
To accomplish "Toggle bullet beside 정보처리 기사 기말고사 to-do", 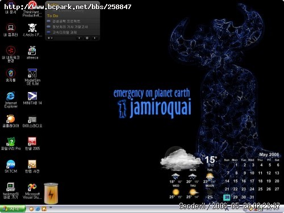I will click(48, 27).
